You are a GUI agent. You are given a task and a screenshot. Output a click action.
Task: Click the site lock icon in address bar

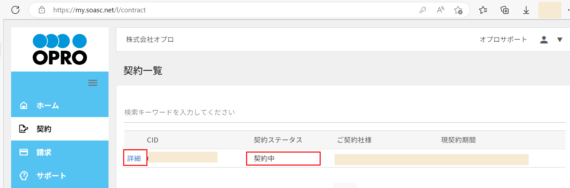click(x=42, y=10)
